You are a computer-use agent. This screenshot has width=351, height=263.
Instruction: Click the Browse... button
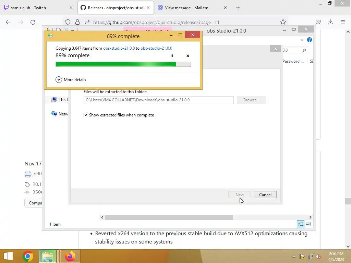click(x=251, y=100)
